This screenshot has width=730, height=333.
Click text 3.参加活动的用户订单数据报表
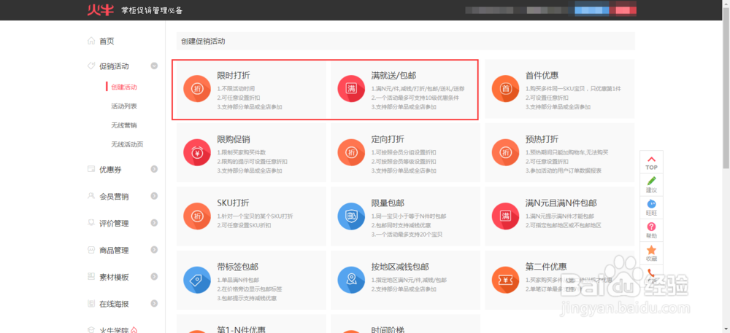pyautogui.click(x=564, y=171)
